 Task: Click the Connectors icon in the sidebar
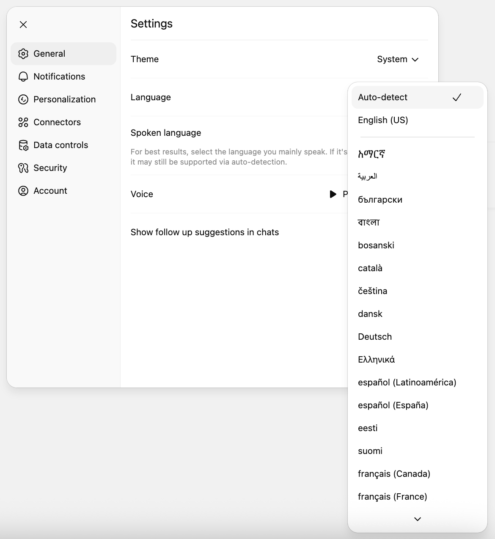(x=23, y=122)
